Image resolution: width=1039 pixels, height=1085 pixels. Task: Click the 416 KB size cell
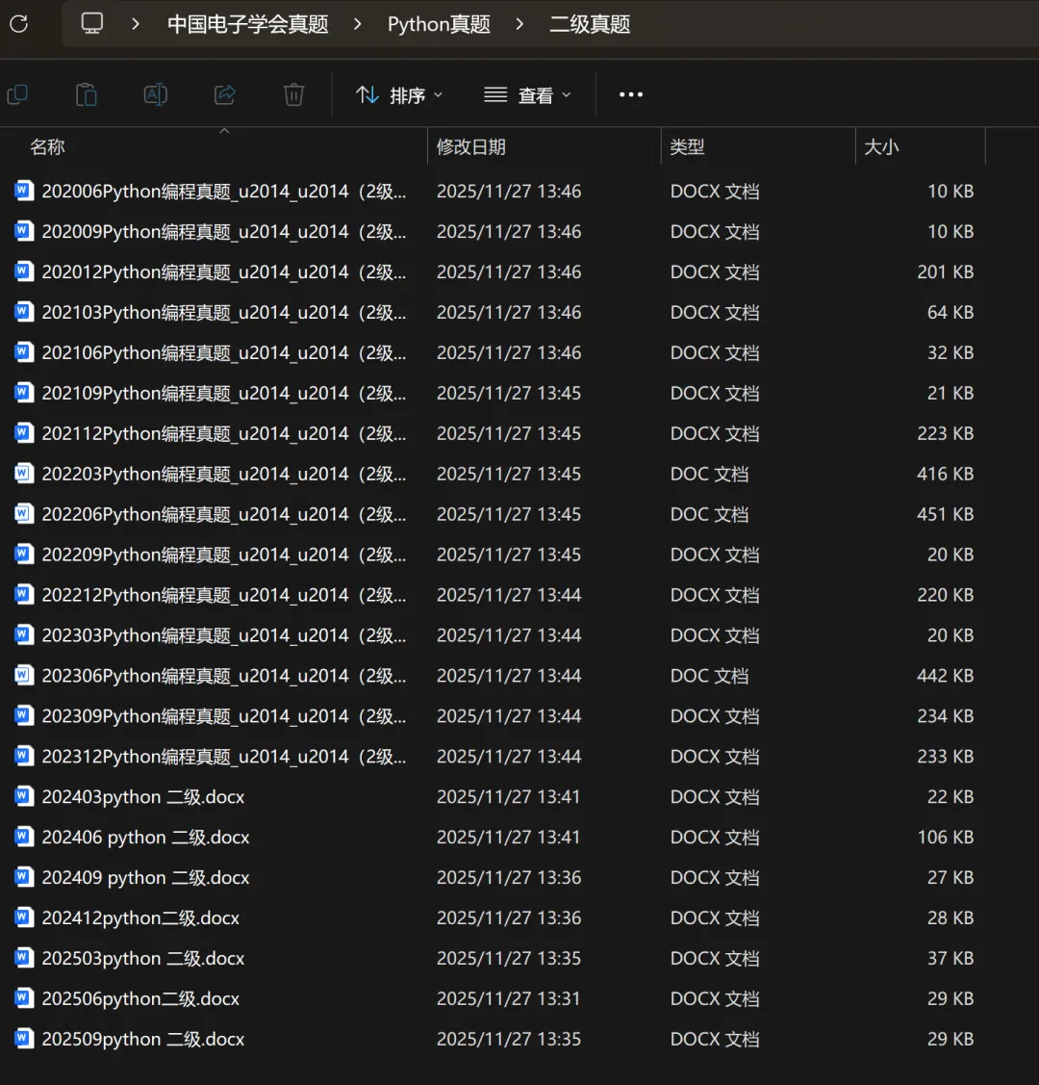(x=945, y=474)
